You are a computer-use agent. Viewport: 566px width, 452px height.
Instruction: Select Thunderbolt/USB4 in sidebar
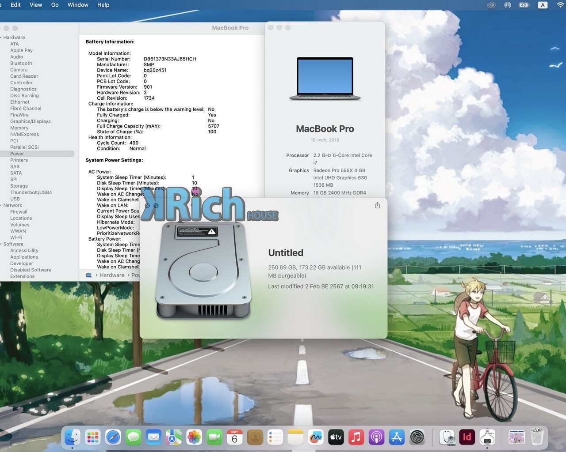(31, 192)
